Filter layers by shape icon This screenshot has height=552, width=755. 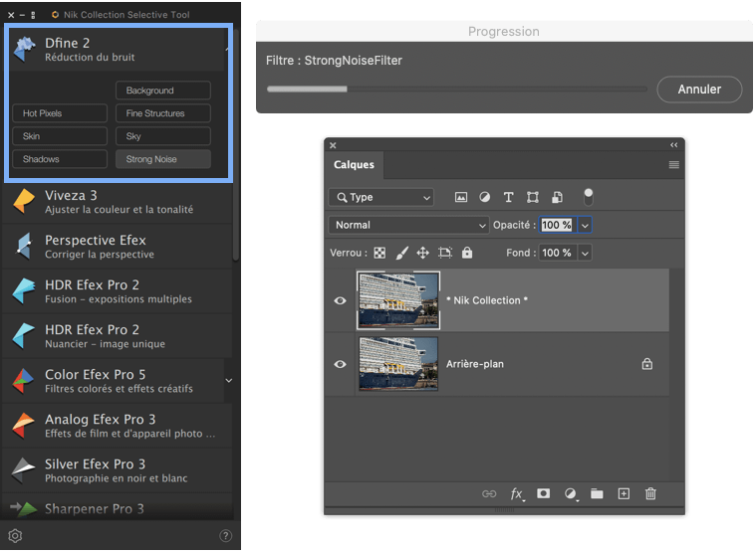pos(533,197)
